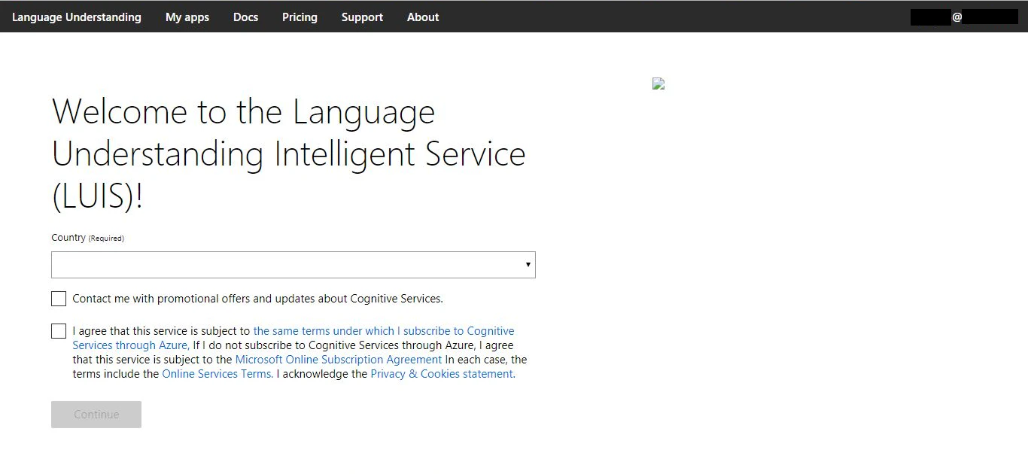The height and width of the screenshot is (474, 1028).
Task: Open Microsoft Online Subscription Agreement link
Action: click(x=339, y=360)
